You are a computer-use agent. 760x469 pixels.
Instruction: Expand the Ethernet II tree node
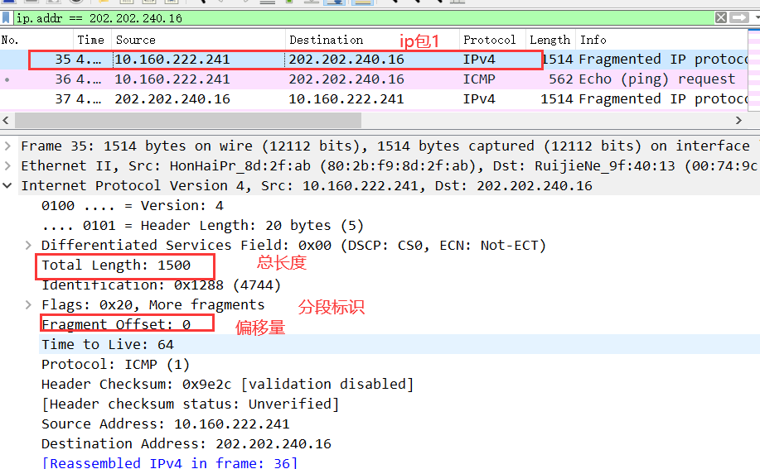tap(7, 165)
